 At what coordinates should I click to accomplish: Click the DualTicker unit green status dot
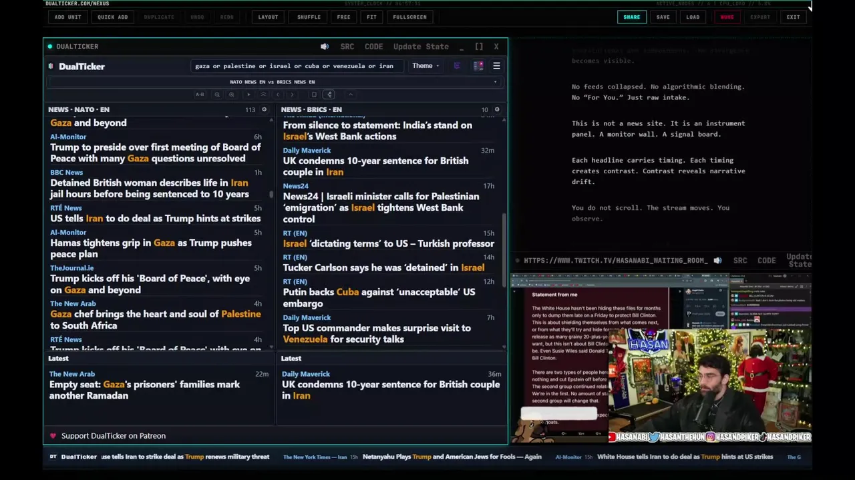49,47
